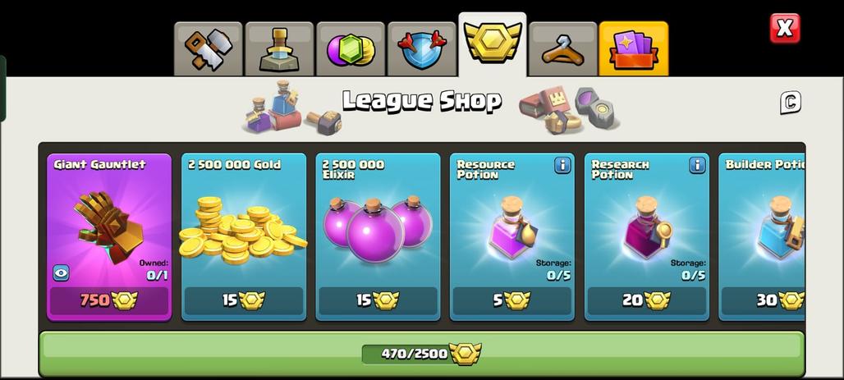Buy Research Potion for 20 medals
The height and width of the screenshot is (380, 844).
(x=647, y=300)
